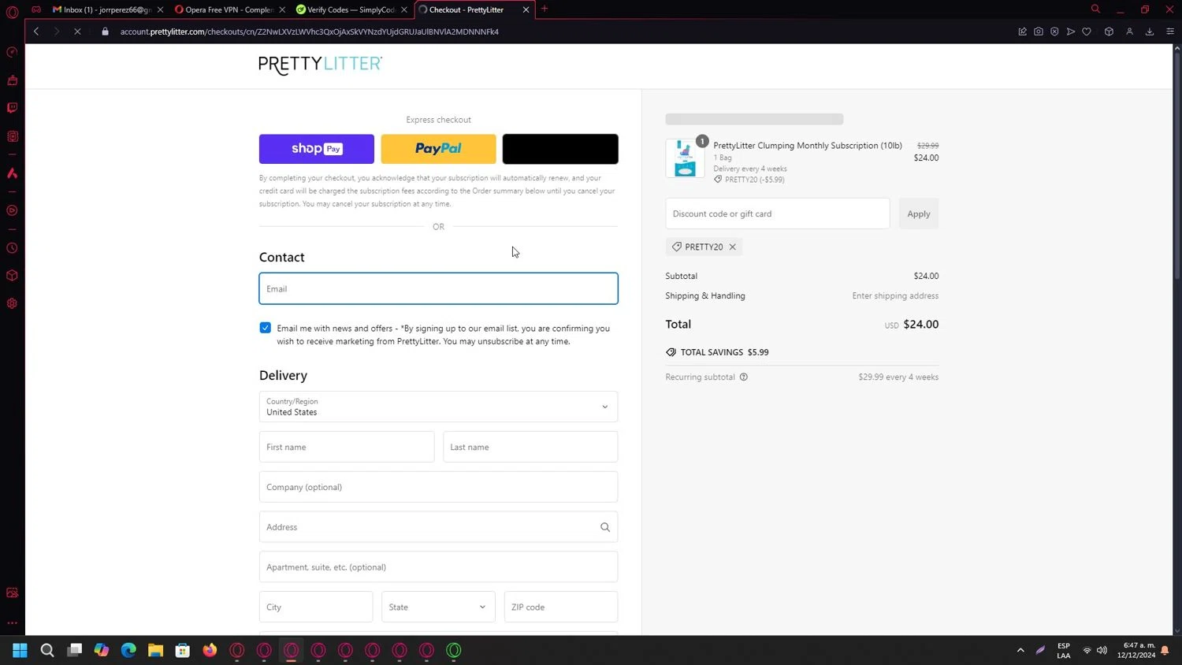Click the sidebar three-dots more button
Image resolution: width=1182 pixels, height=665 pixels.
pyautogui.click(x=12, y=622)
